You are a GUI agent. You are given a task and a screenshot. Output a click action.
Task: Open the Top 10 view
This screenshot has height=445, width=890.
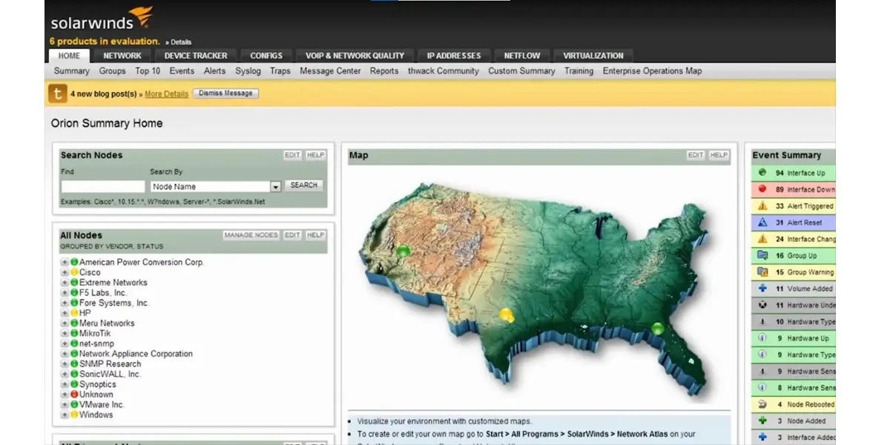pos(148,71)
